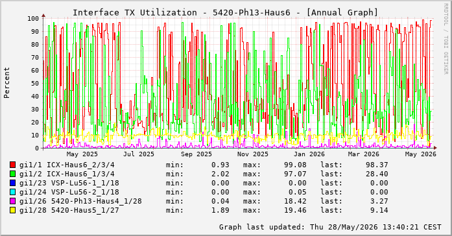
Task: Click the max value 0.05
Action: coord(298,192)
